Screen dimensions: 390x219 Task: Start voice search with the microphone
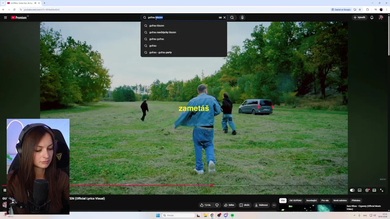coord(242,17)
